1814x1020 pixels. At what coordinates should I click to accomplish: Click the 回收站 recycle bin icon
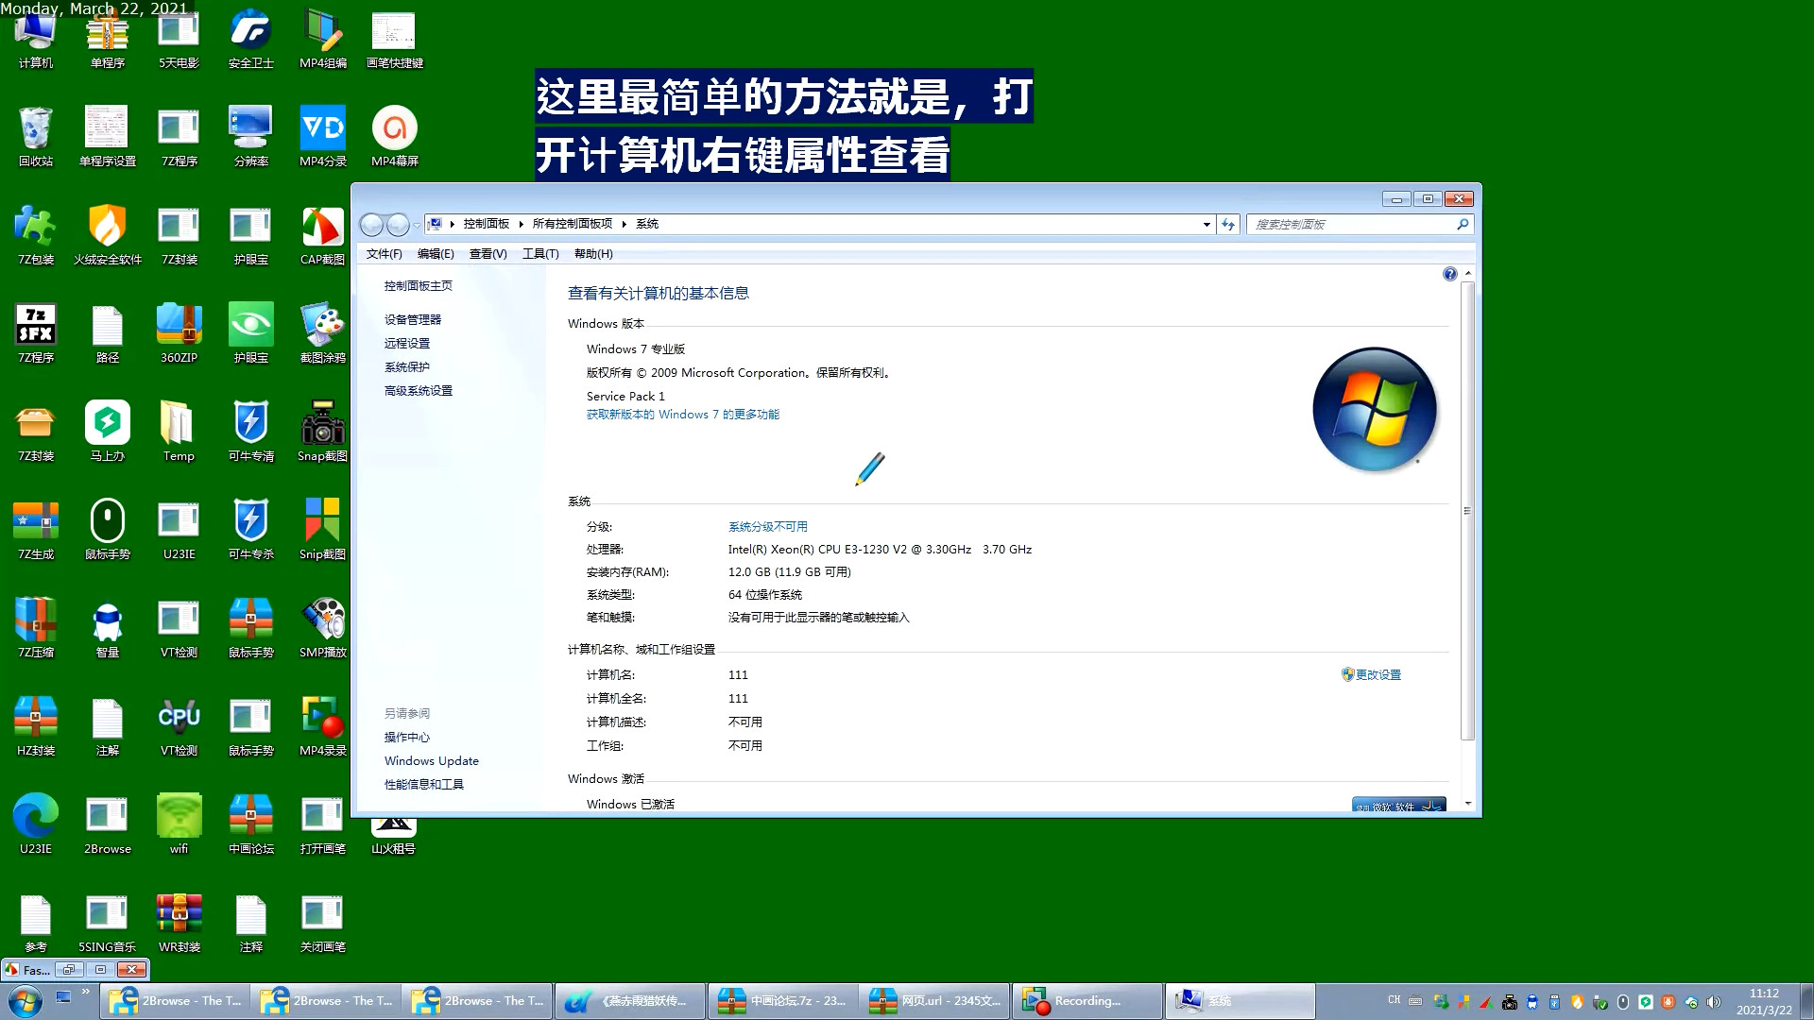click(36, 137)
